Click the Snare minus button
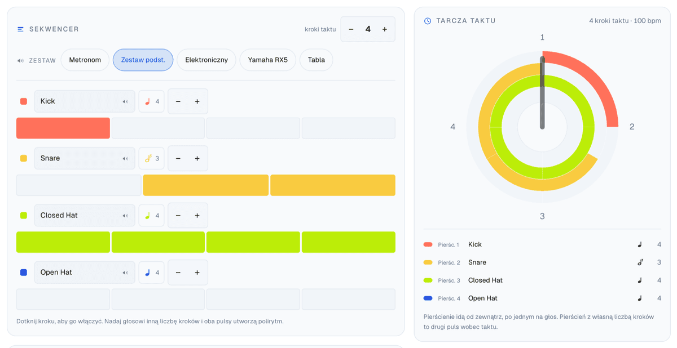 tap(178, 158)
